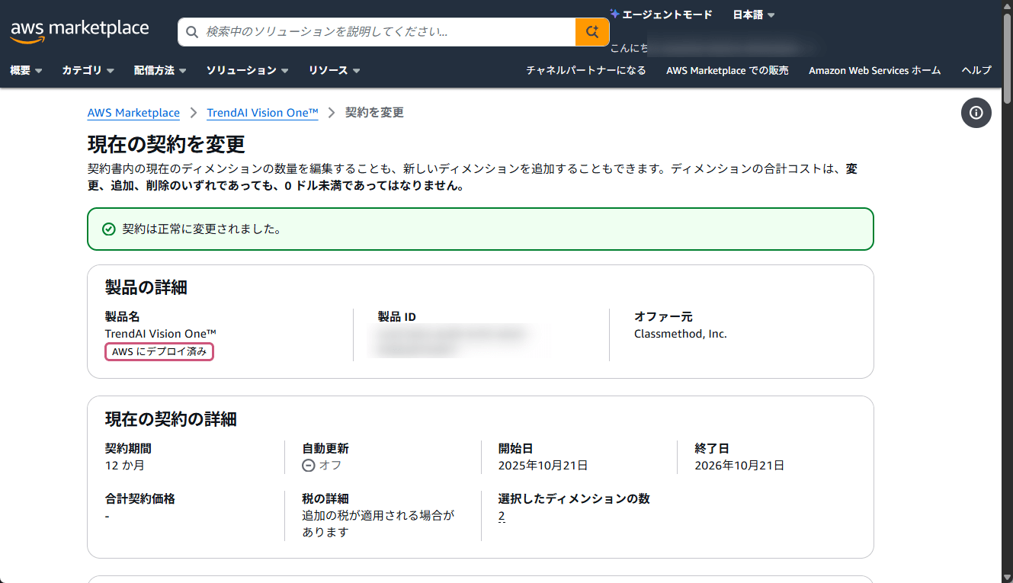Click the 税の詳細 label
Viewport: 1013px width, 583px height.
pos(325,498)
